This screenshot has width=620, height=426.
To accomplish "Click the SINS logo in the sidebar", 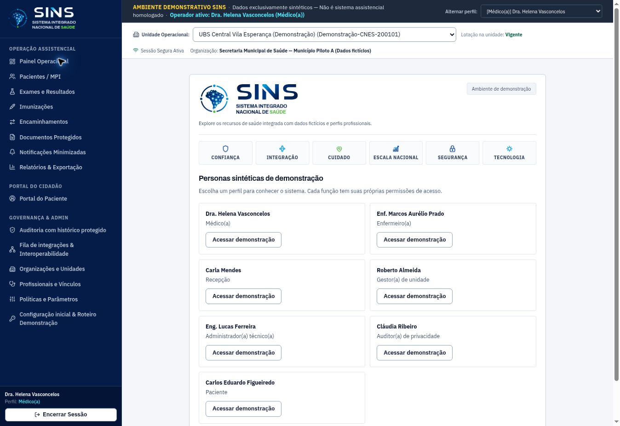I will point(42,18).
